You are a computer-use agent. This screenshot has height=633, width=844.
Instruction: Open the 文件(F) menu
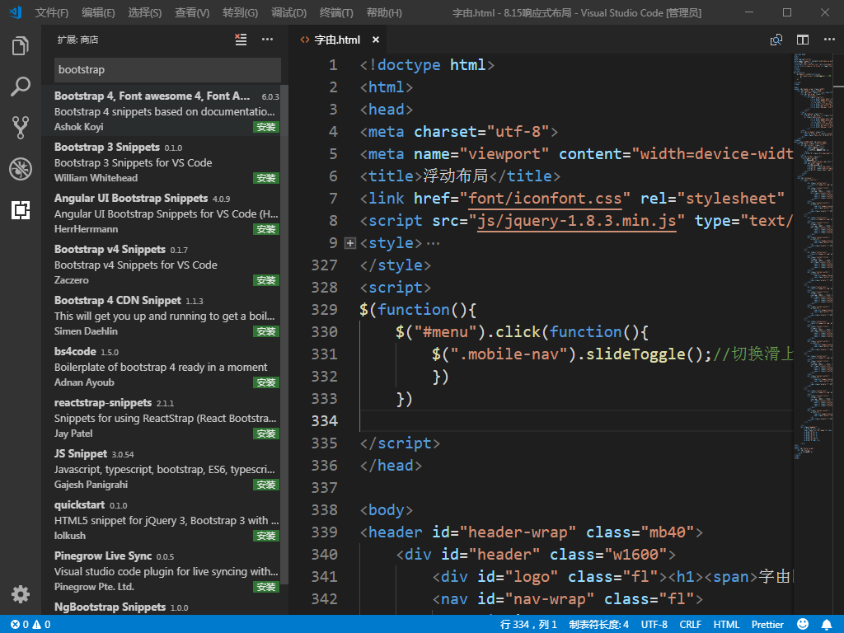52,12
